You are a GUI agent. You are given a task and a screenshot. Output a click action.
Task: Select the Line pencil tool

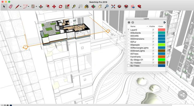pos(17,6)
